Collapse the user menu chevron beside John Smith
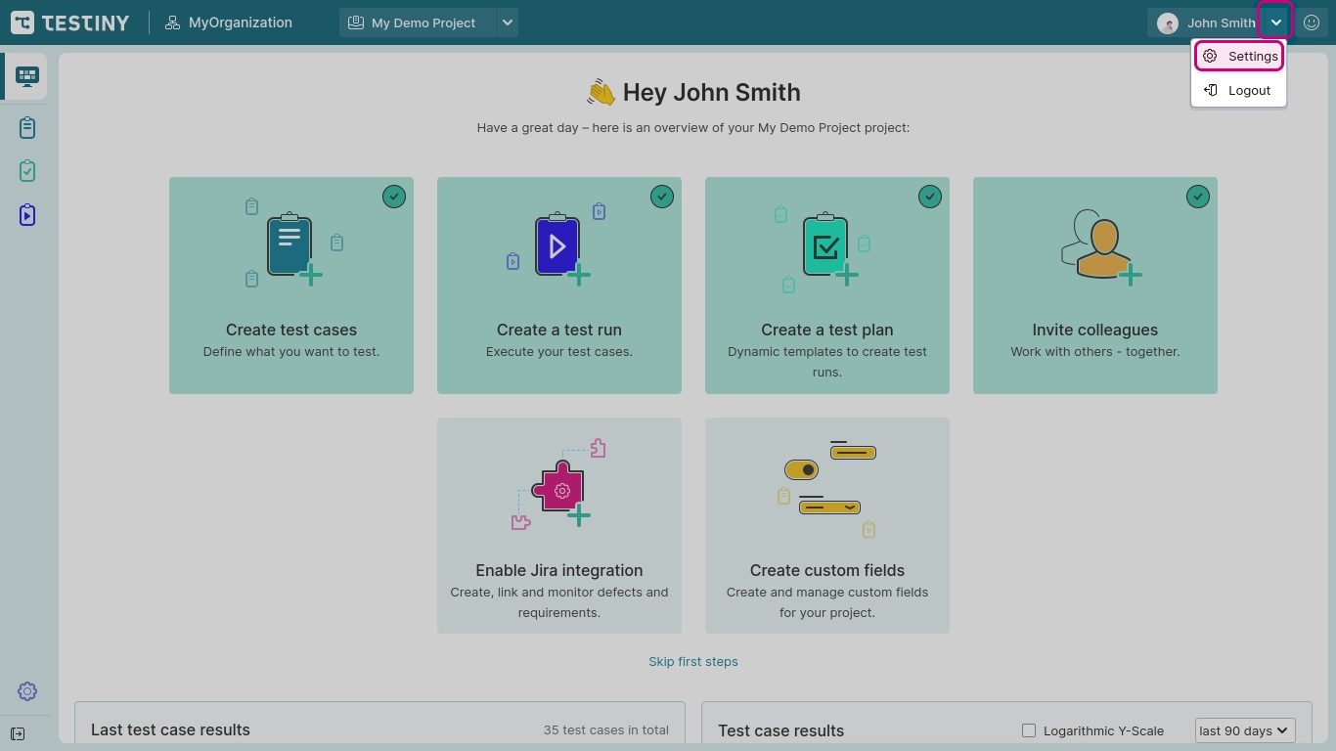Screen dimensions: 1336x751 point(1276,22)
